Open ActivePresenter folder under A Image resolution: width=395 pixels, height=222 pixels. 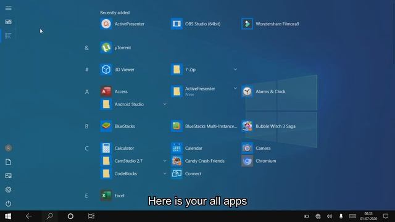click(193, 91)
